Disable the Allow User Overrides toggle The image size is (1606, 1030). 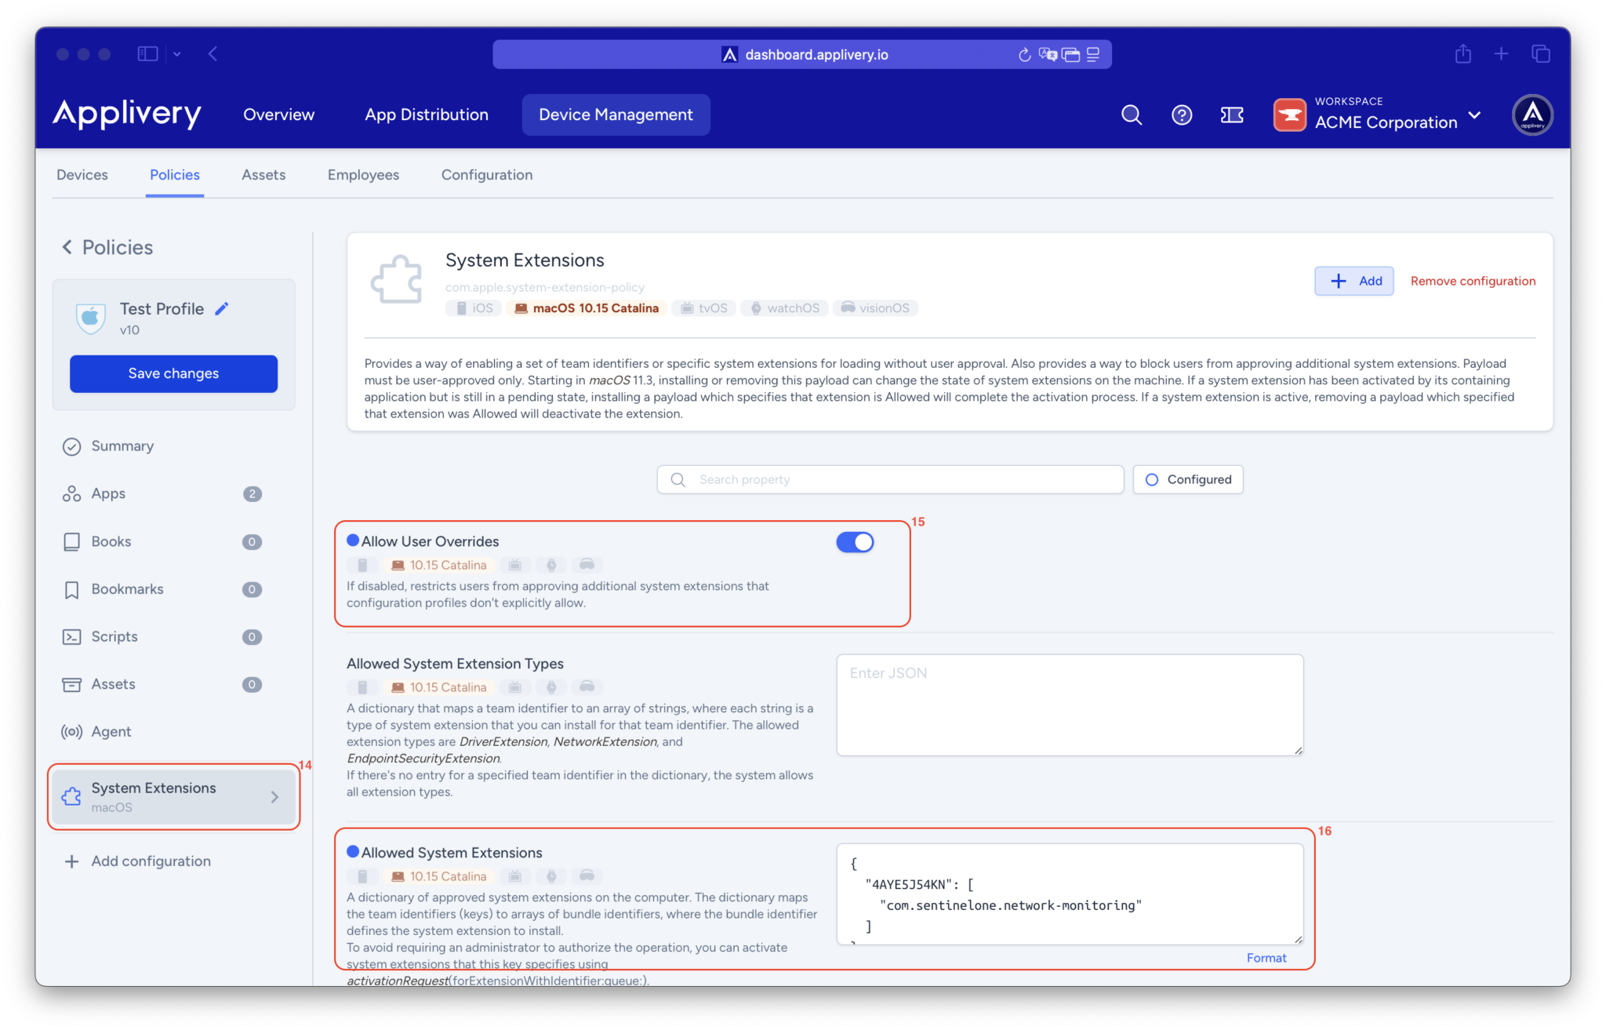[x=855, y=541]
